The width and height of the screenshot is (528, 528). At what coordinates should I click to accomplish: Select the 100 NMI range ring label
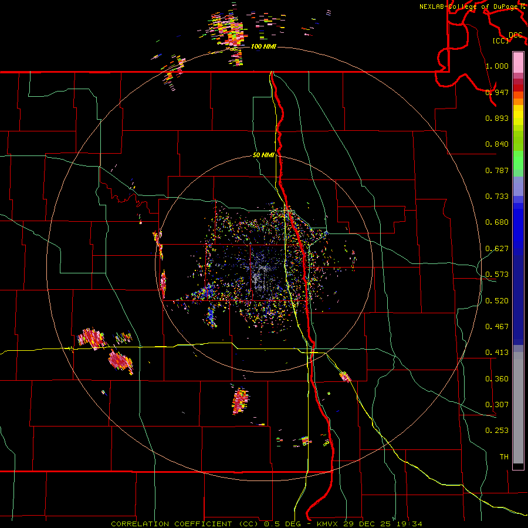(263, 46)
